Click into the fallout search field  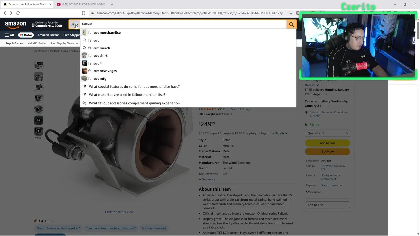pos(183,24)
